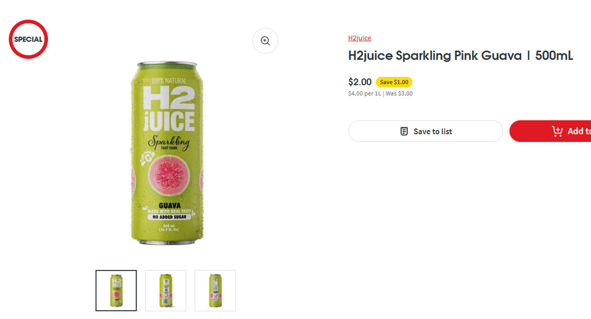Click the H2juice Sparkling Pink Guava title
This screenshot has height=319, width=591.
[x=460, y=56]
